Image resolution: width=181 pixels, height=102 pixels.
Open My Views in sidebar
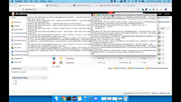18,48
